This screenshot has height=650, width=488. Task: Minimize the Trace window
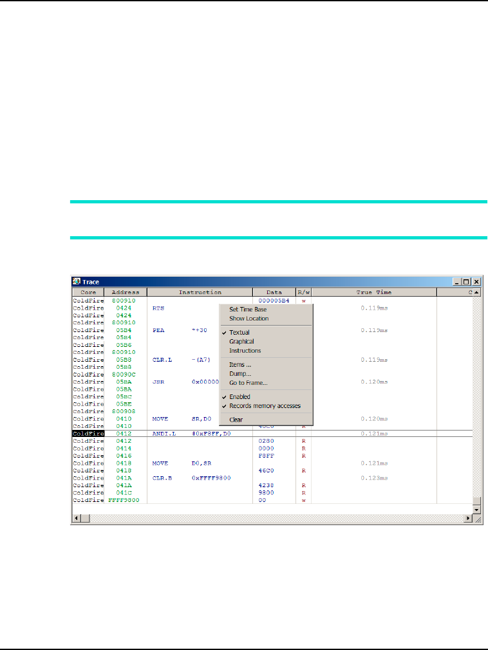[x=457, y=282]
